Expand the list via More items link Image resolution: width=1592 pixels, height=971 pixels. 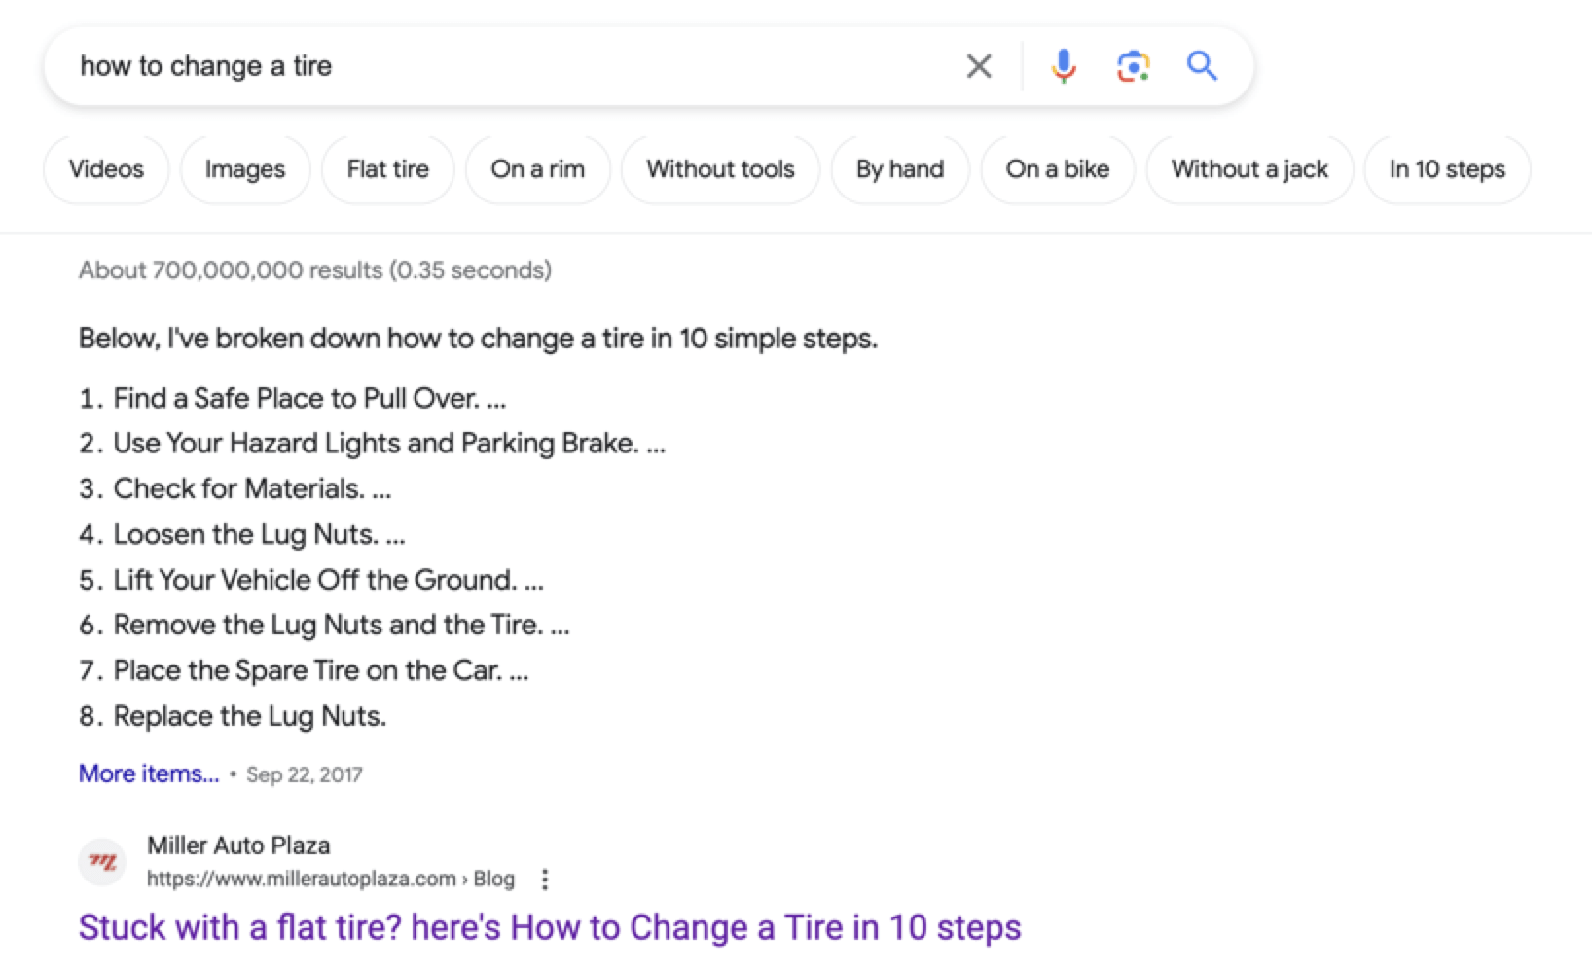click(149, 773)
